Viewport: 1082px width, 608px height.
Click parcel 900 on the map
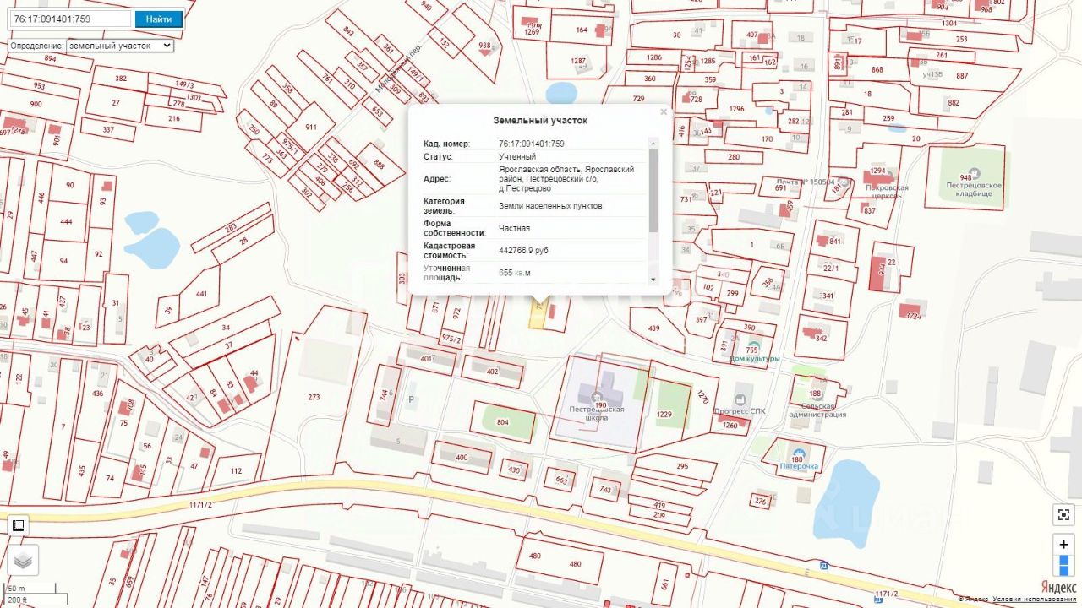pyautogui.click(x=36, y=104)
